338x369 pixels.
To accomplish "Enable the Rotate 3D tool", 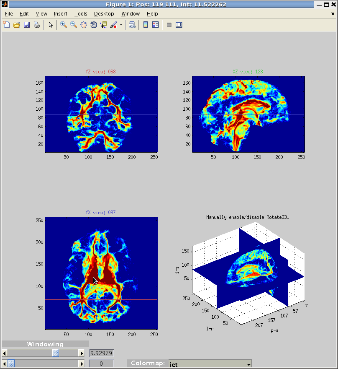I will point(94,25).
